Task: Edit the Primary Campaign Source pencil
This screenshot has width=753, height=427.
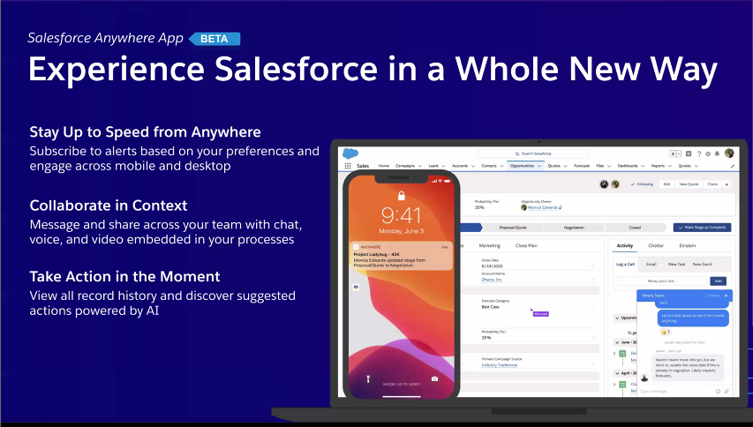Action: tap(593, 364)
